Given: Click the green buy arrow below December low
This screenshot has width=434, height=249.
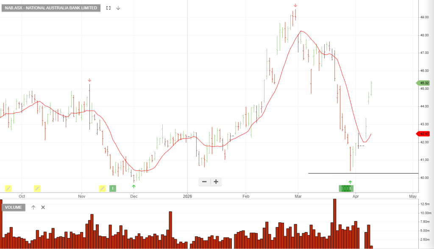Looking at the screenshot, I should [x=134, y=186].
